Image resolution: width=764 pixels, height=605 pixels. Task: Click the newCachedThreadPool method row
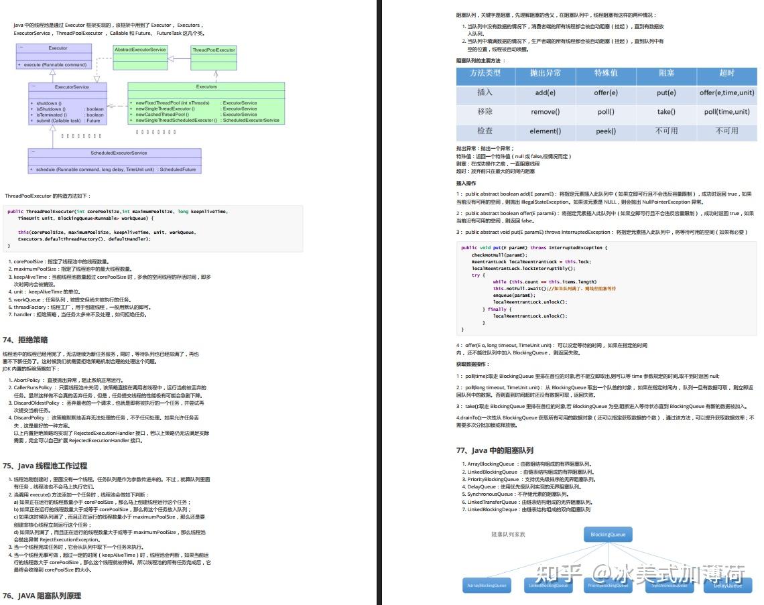193,115
